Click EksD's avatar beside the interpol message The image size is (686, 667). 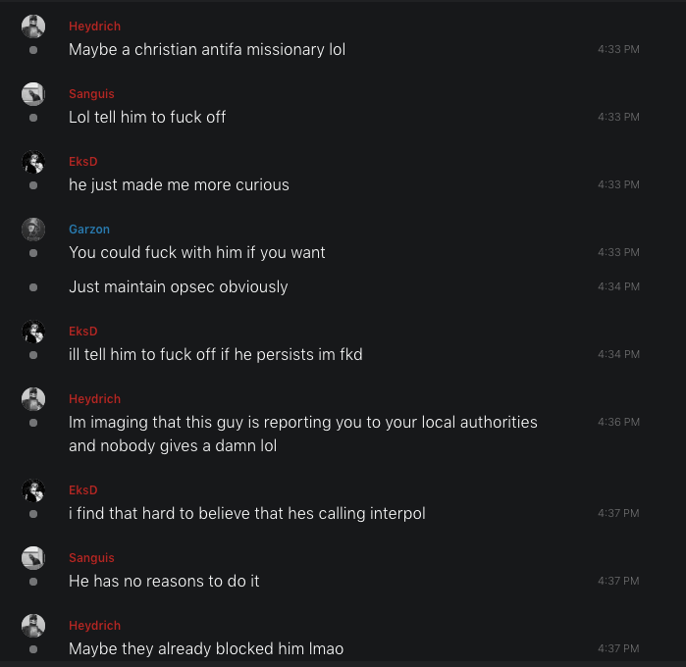[33, 490]
